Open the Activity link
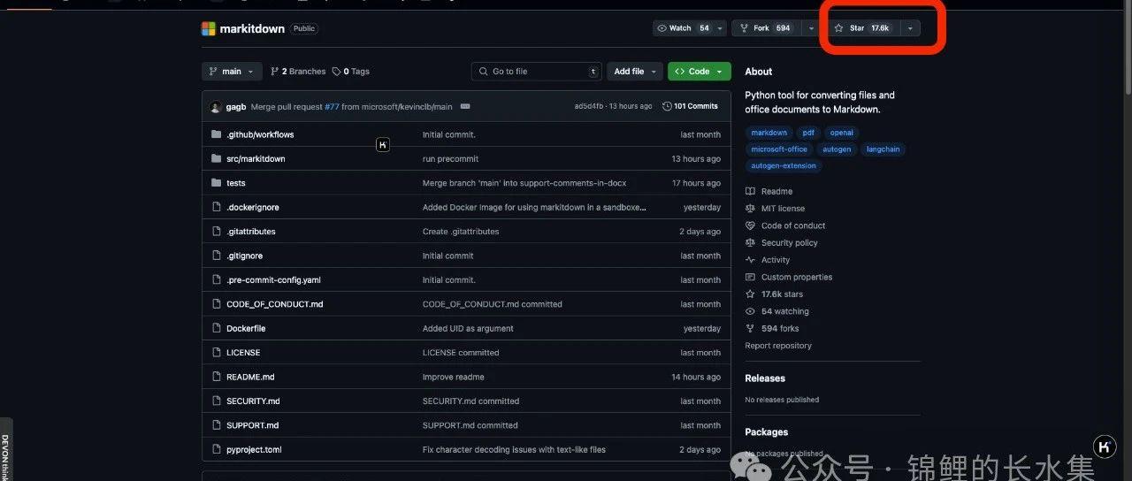Image resolution: width=1132 pixels, height=481 pixels. (768, 260)
